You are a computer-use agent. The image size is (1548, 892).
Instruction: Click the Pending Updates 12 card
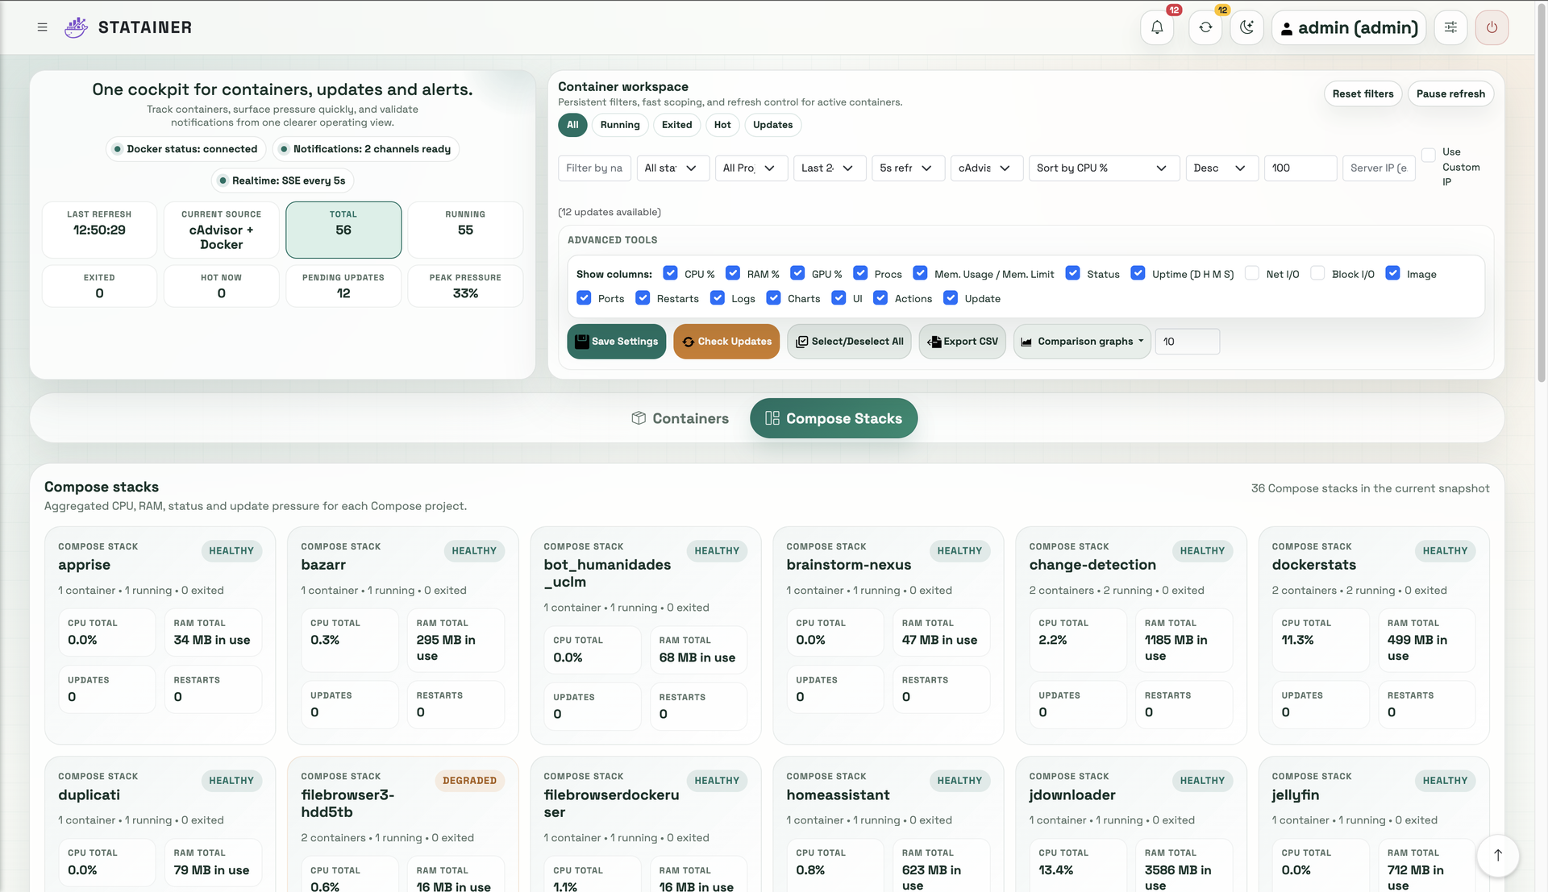pos(343,286)
